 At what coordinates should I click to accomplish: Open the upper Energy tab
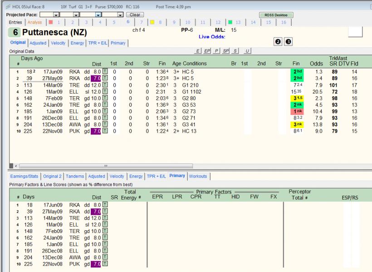coord(77,43)
